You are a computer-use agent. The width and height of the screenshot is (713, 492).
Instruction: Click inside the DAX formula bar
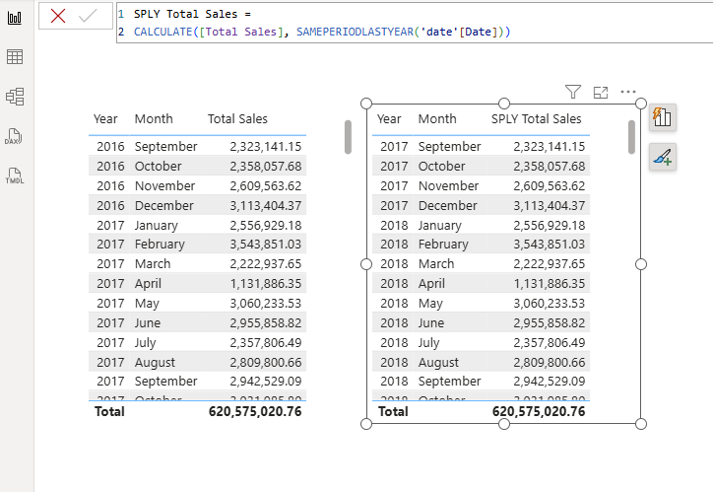(x=415, y=23)
